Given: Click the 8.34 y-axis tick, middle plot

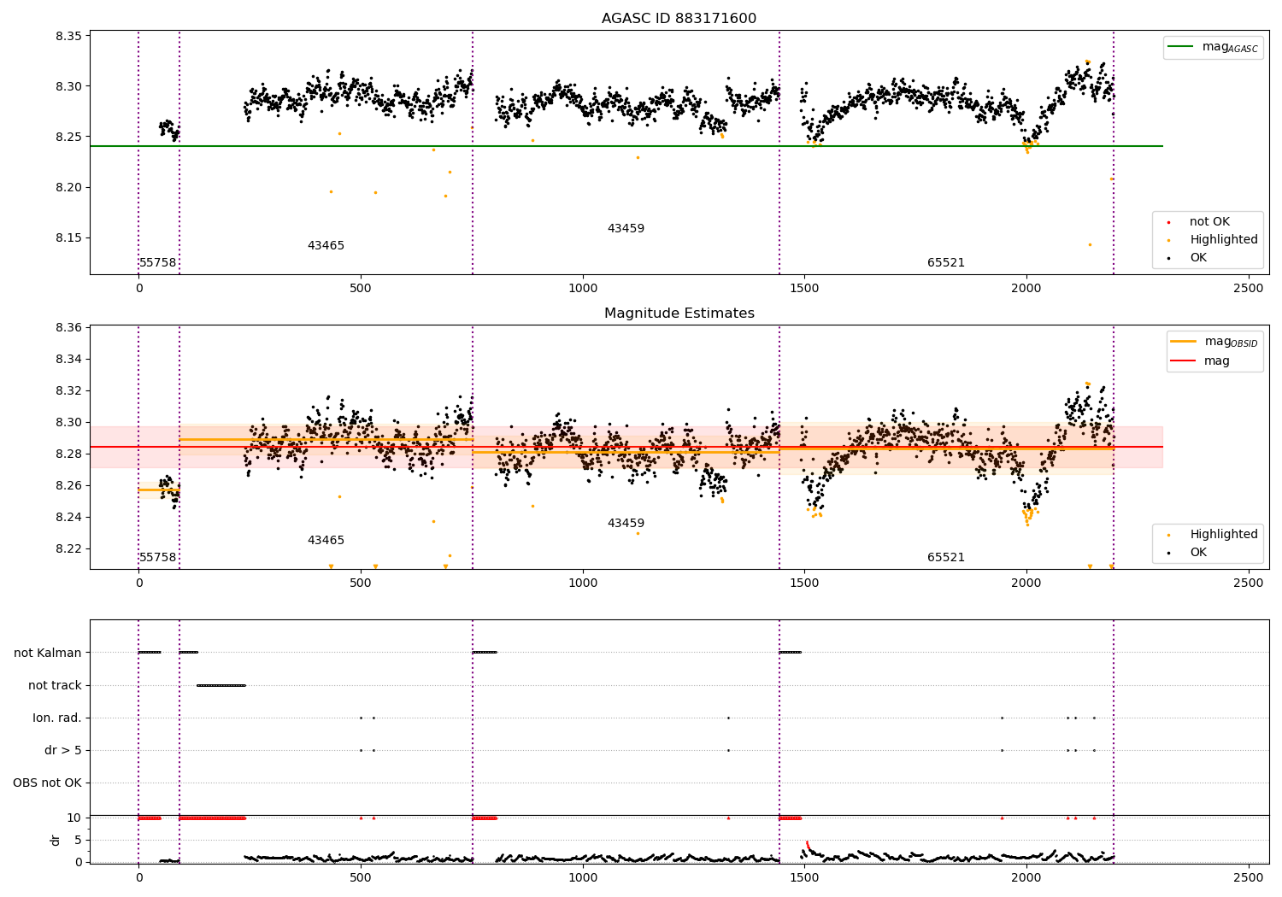Looking at the screenshot, I should point(68,360).
